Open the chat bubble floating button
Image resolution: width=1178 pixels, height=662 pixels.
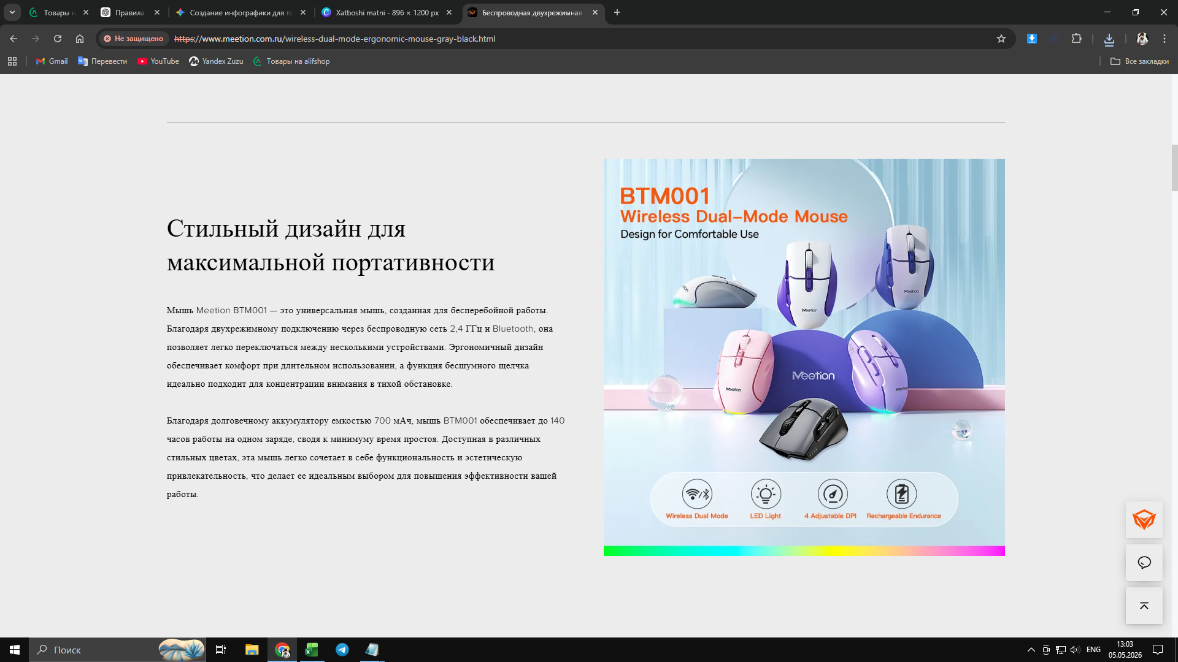click(1144, 563)
